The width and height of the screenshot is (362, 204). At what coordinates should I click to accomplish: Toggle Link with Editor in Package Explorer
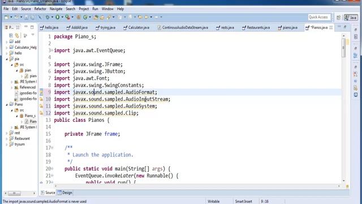pyautogui.click(x=17, y=35)
